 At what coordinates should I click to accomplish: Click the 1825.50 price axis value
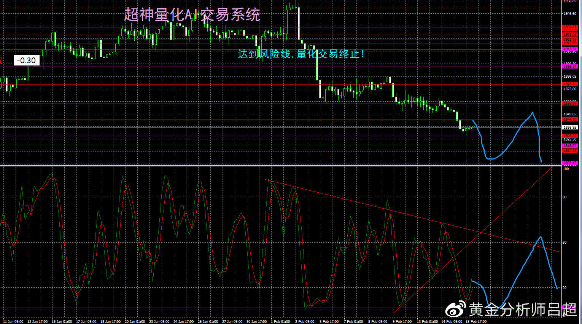point(570,139)
